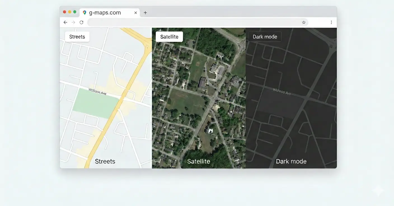Click the Satellite caption at panel bottom
This screenshot has width=394, height=206.
click(x=199, y=161)
